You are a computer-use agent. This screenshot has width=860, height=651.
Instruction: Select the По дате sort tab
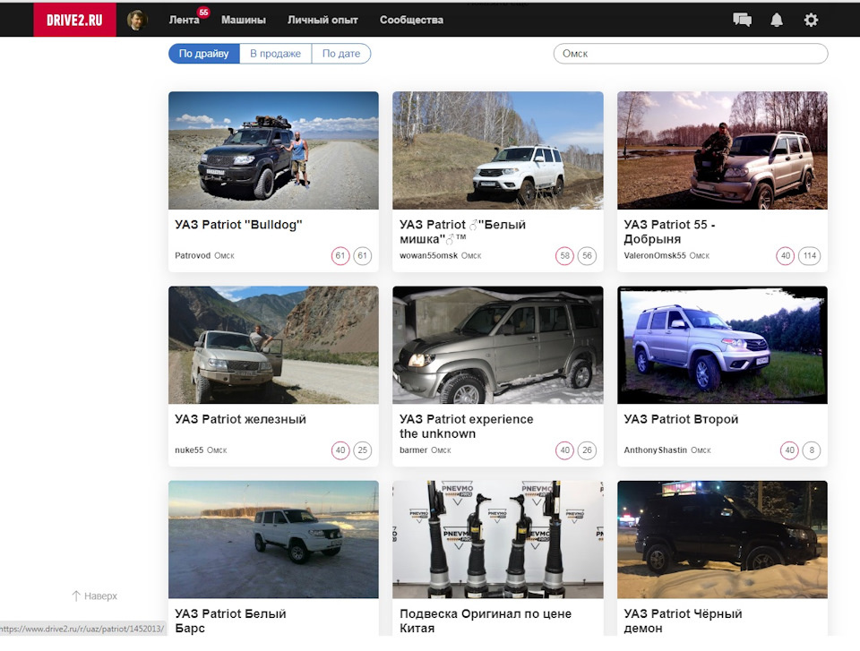pyautogui.click(x=341, y=54)
